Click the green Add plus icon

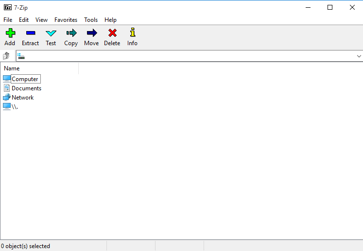click(10, 33)
